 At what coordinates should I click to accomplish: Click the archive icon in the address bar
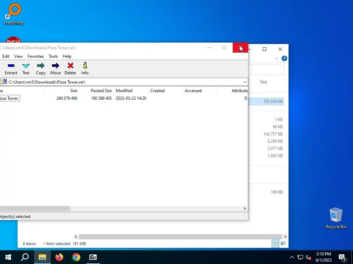(x=4, y=82)
